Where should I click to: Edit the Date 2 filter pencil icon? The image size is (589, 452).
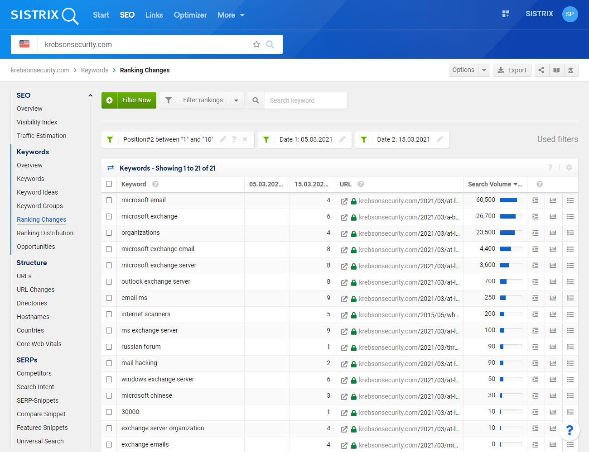(439, 139)
